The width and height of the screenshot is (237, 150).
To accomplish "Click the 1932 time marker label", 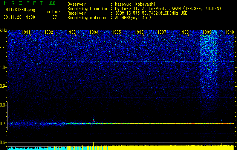I will click(x=49, y=32).
